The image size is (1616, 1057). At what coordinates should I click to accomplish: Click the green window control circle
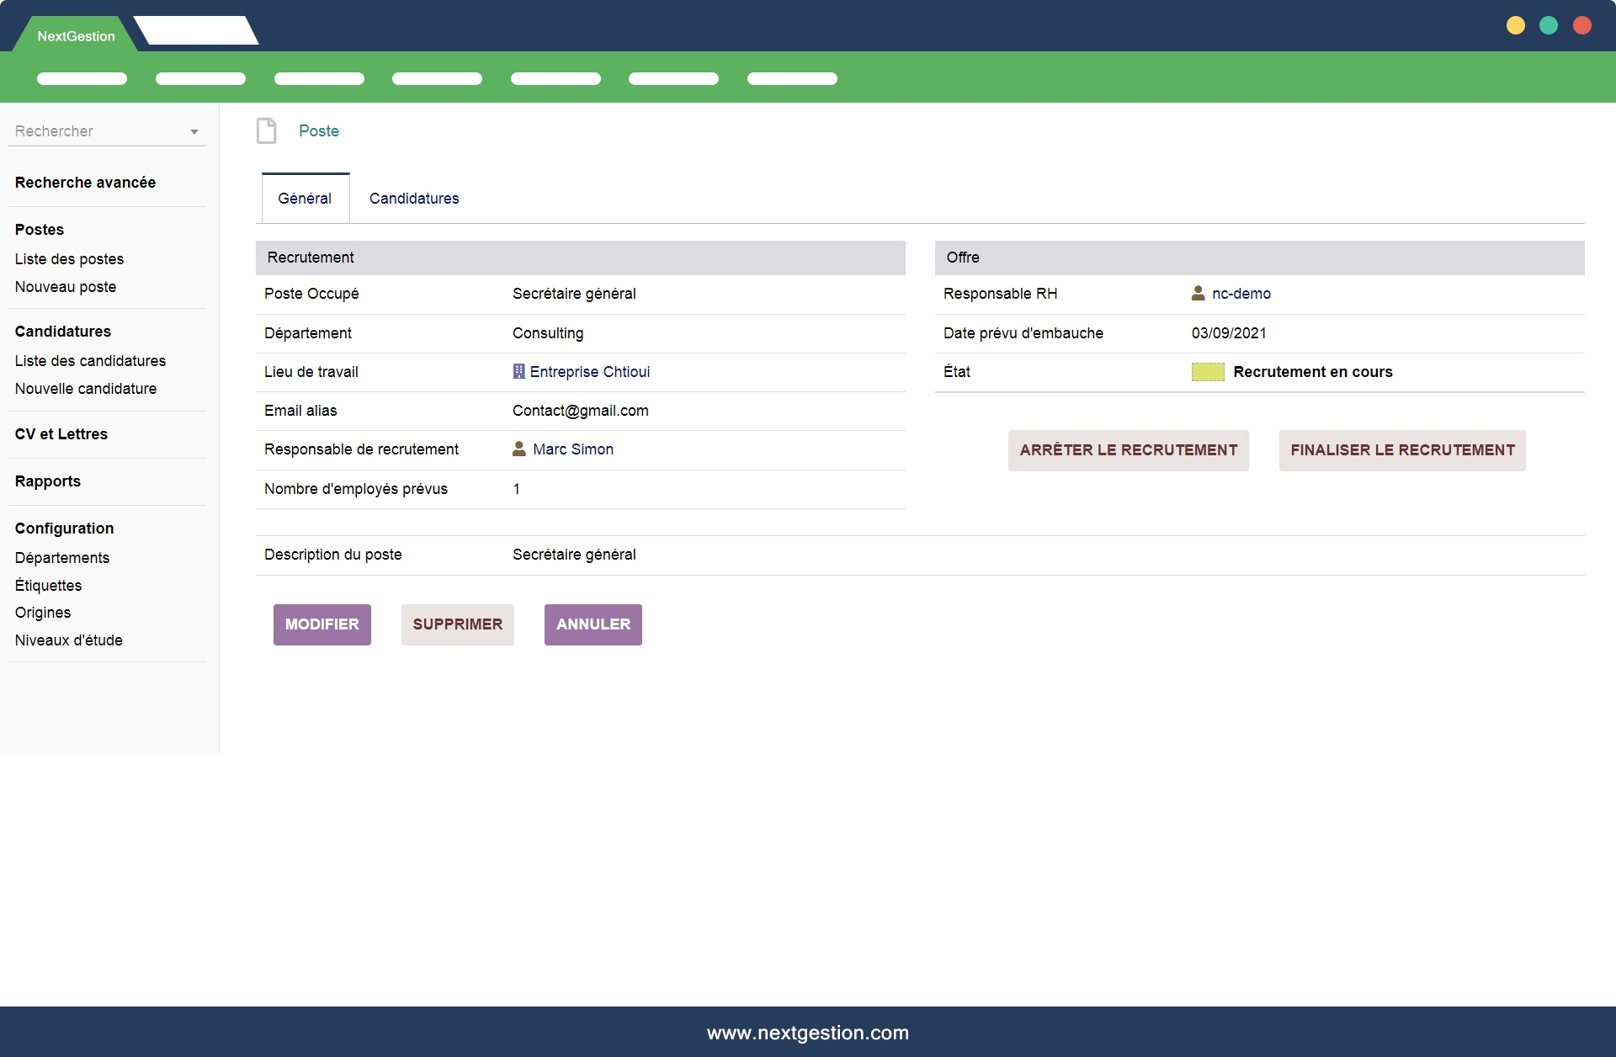pos(1549,25)
